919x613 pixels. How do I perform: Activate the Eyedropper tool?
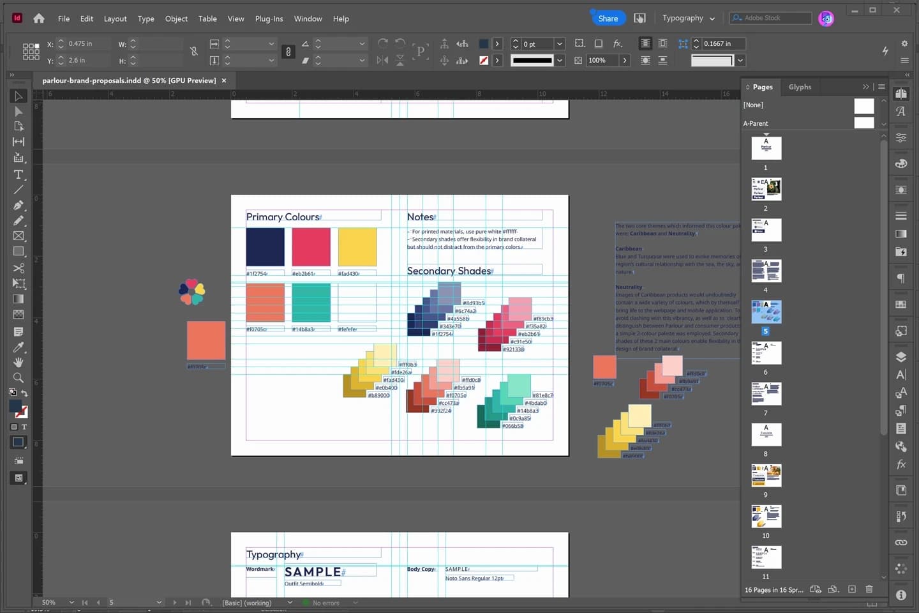[x=19, y=347]
